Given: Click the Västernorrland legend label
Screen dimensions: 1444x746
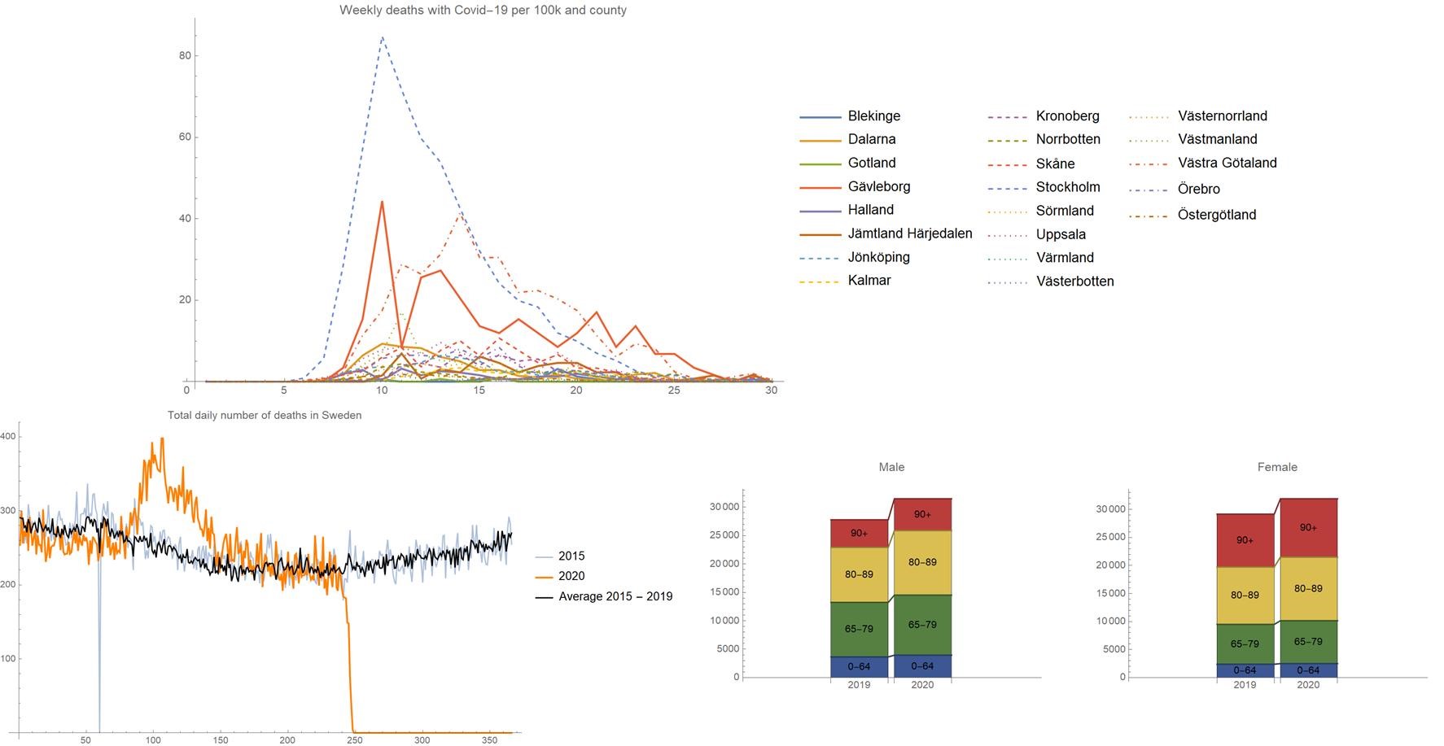Looking at the screenshot, I should point(1222,116).
